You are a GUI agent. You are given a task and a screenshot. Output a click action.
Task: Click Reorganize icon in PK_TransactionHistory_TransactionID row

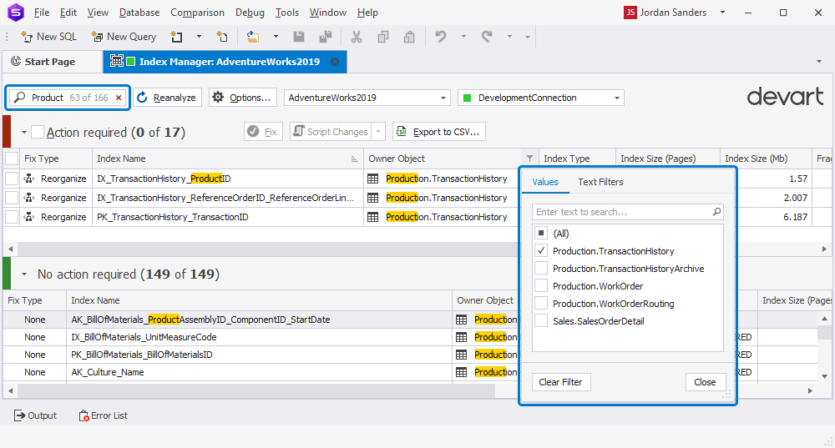click(x=29, y=217)
